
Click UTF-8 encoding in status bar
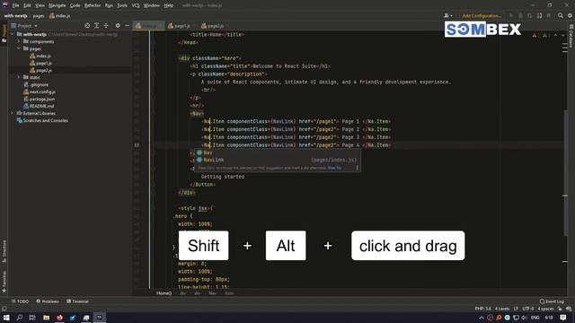[527, 309]
